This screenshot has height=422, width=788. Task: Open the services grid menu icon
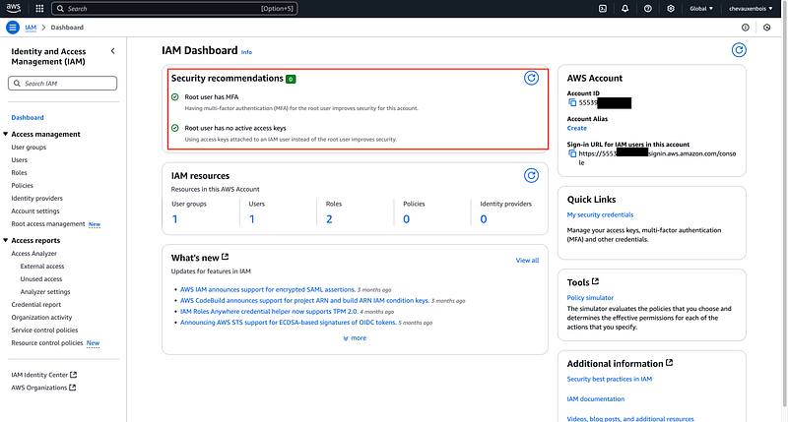39,9
